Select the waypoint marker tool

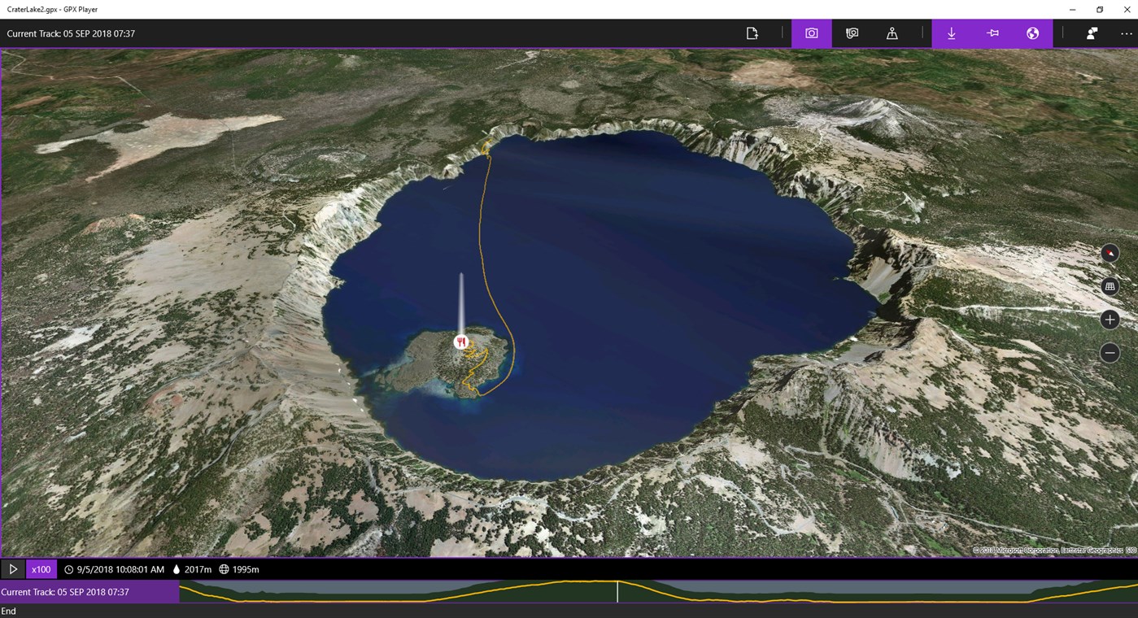tap(892, 33)
